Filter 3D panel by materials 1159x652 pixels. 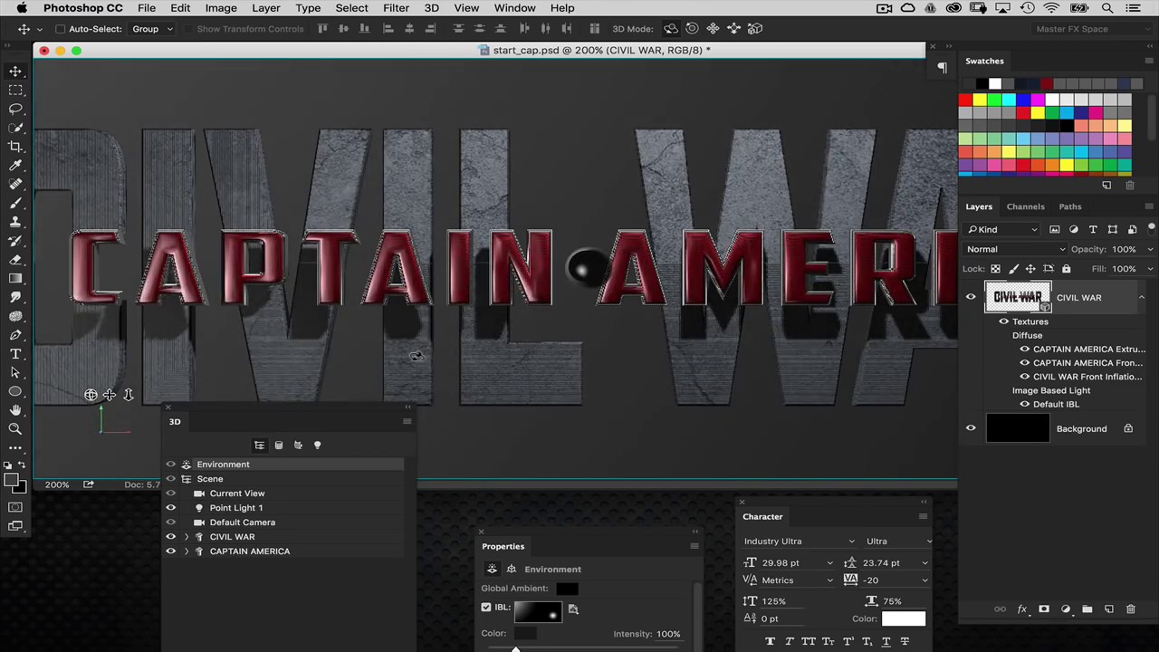(298, 446)
